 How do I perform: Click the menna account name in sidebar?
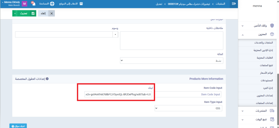pos(257,6)
